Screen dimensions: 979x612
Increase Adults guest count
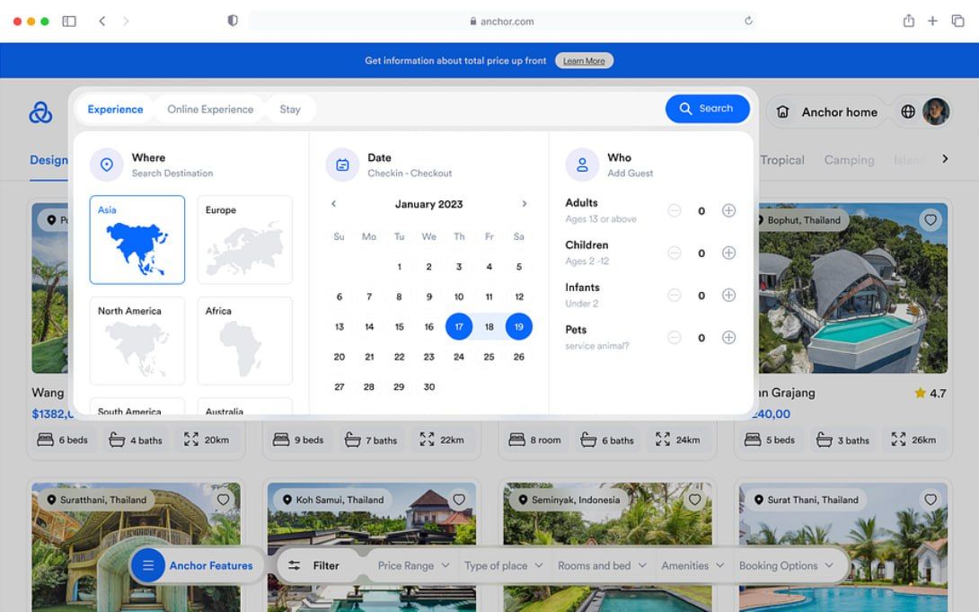(728, 210)
